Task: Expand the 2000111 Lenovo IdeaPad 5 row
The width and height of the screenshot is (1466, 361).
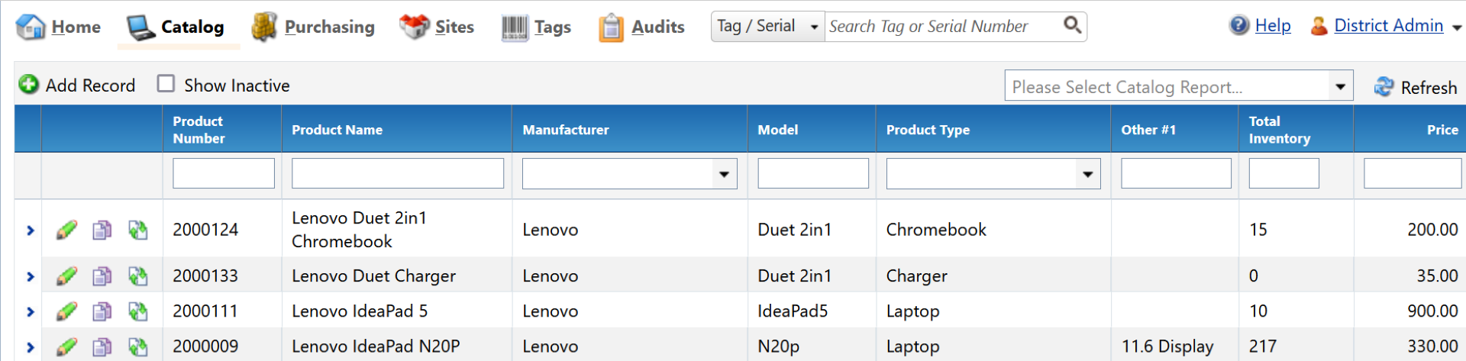Action: click(x=30, y=311)
